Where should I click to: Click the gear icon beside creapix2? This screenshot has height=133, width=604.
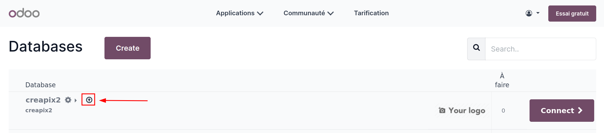coord(68,100)
